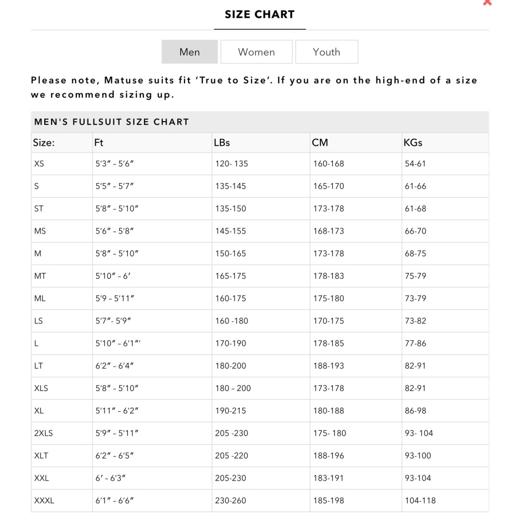
Task: Click the 54-61 kilograms cell
Action: pyautogui.click(x=415, y=164)
